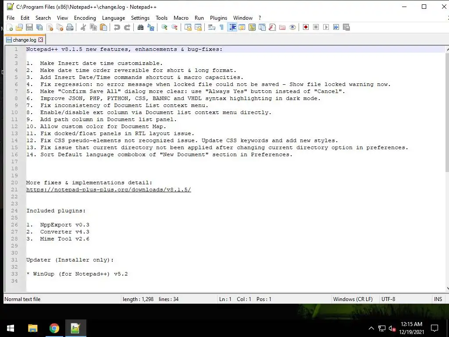
Task: Open the View menu
Action: pyautogui.click(x=62, y=18)
